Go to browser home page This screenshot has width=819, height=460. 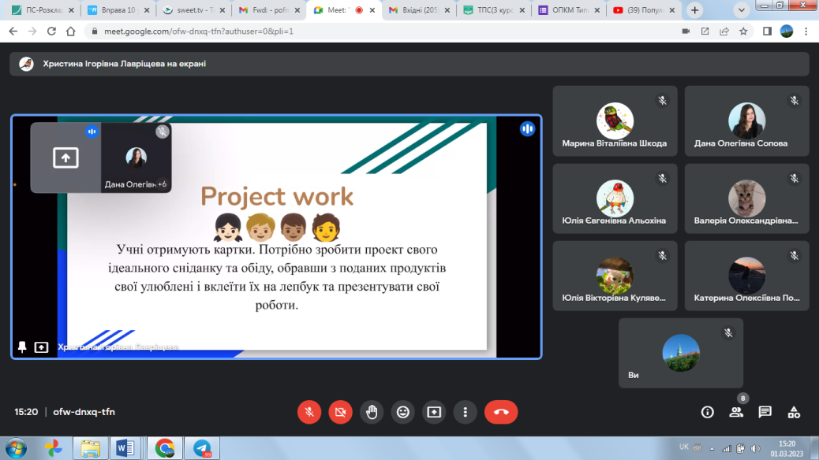70,32
